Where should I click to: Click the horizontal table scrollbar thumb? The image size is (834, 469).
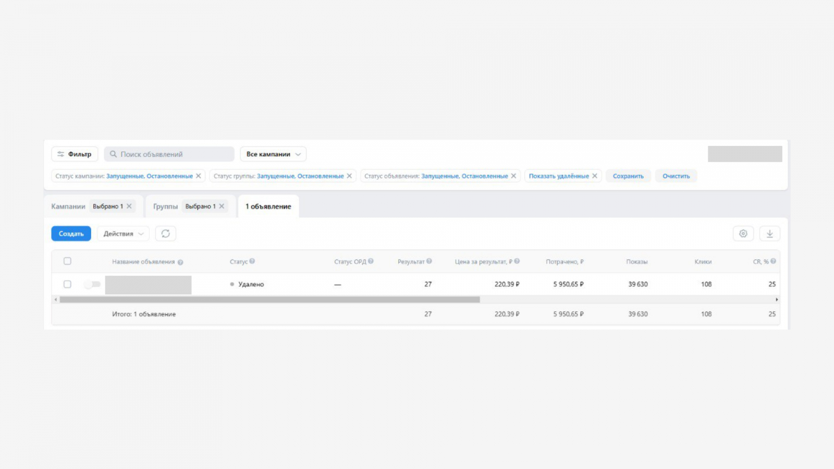269,300
